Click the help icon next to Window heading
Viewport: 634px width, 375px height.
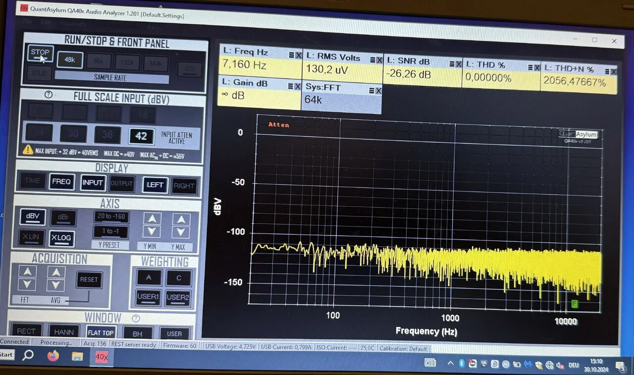(x=136, y=319)
